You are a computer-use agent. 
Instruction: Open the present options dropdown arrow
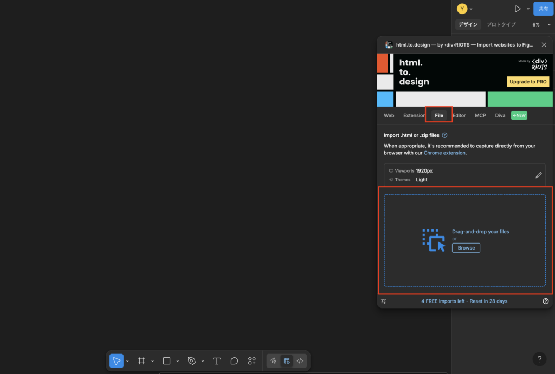(528, 9)
